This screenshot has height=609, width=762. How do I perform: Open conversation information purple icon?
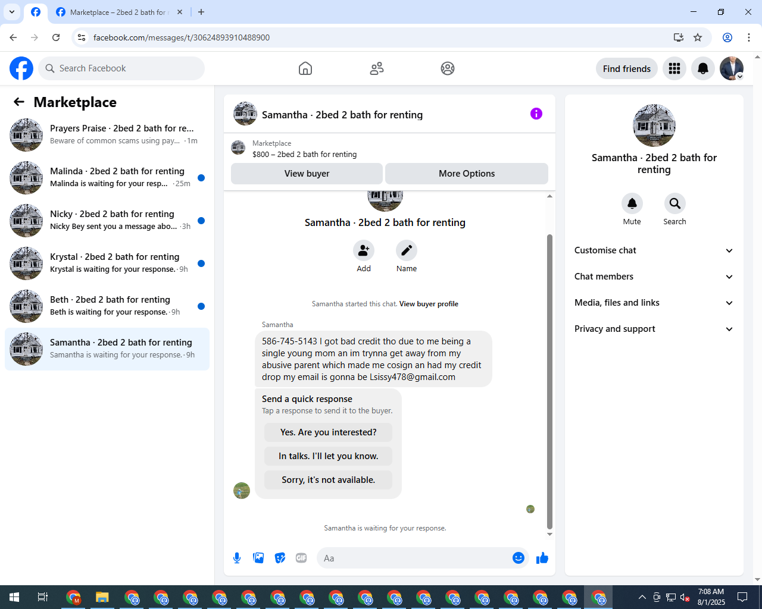[536, 114]
